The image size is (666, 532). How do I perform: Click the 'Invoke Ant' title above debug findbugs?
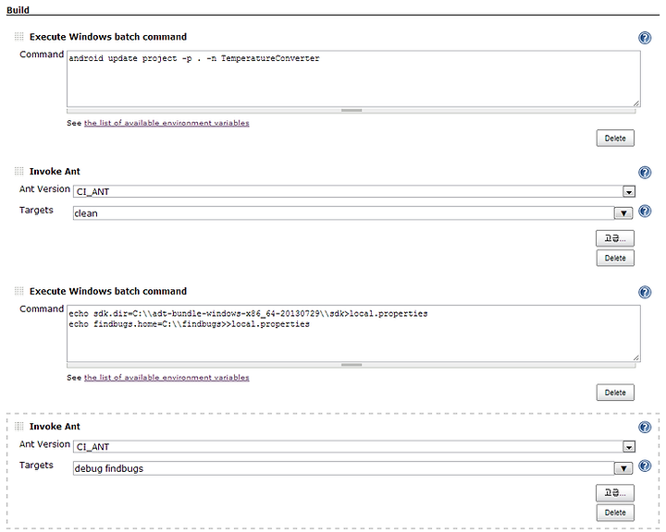coord(55,427)
